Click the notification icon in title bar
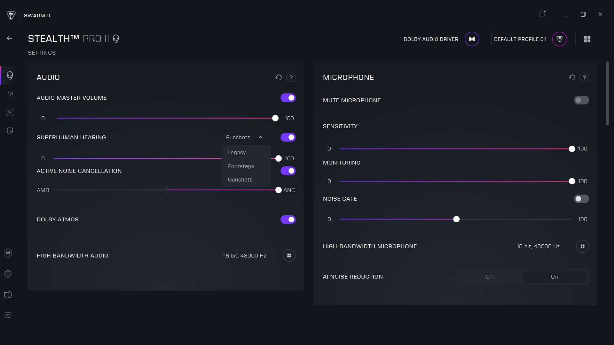This screenshot has width=614, height=345. point(542,14)
